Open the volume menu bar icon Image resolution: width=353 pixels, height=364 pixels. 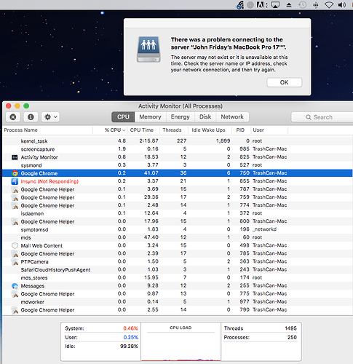tap(342, 5)
